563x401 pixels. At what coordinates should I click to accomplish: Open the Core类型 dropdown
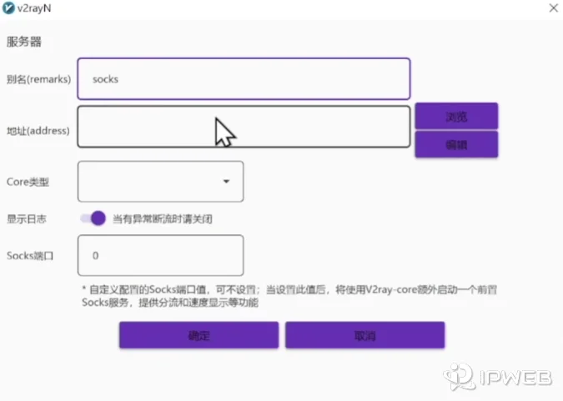160,182
